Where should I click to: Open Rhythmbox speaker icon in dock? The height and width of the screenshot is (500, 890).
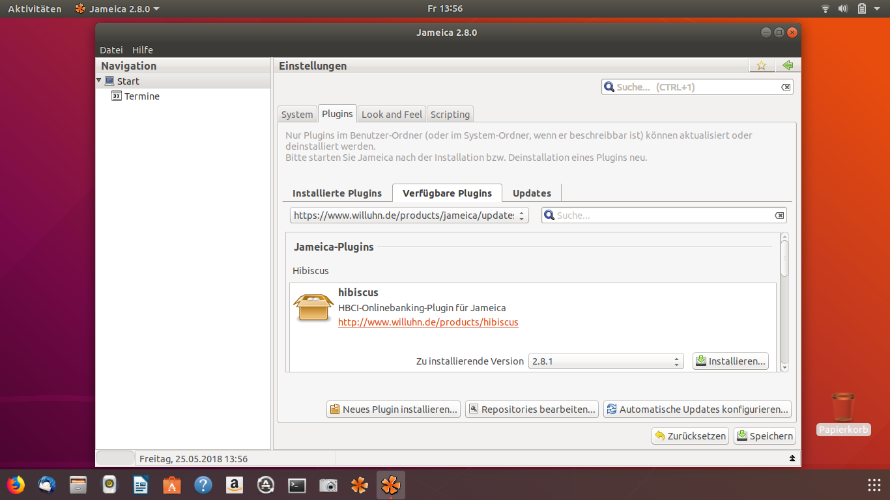[x=109, y=485]
